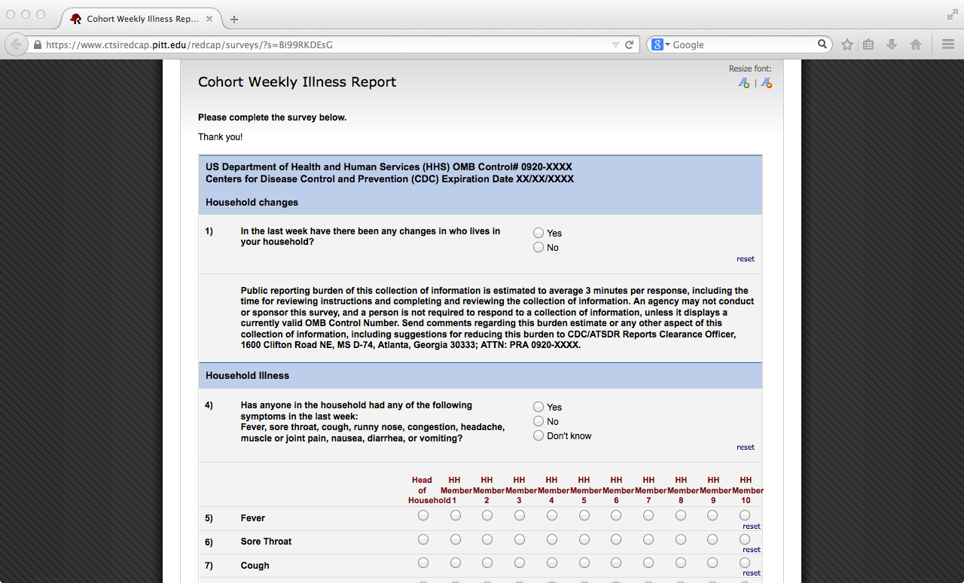Open the Firefox hamburger menu
The image size is (964, 583).
948,44
